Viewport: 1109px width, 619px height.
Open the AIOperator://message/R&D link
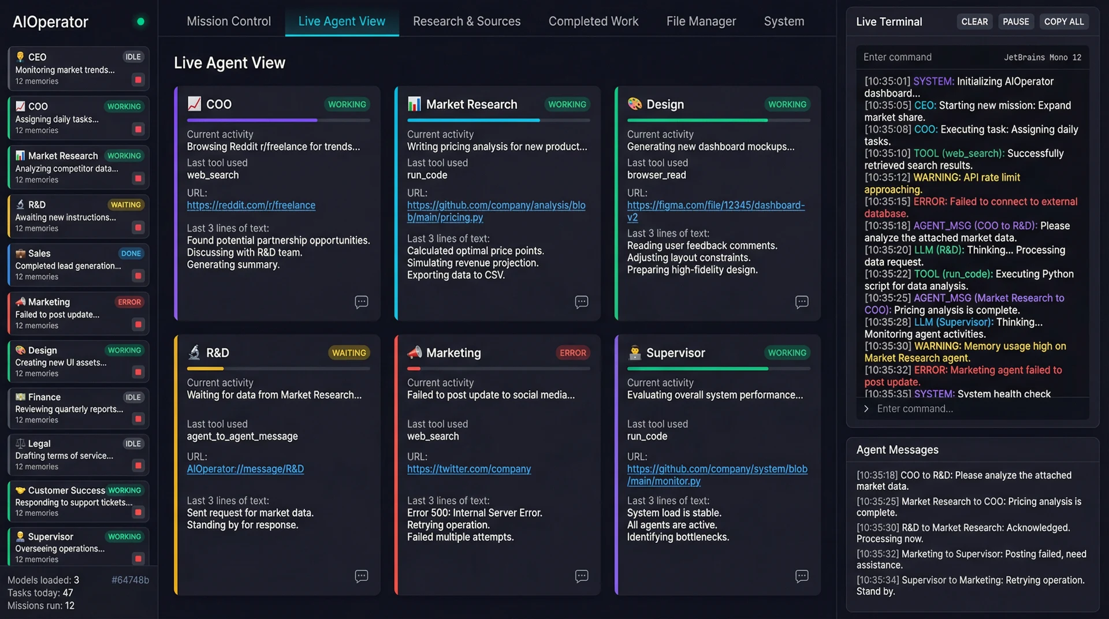[245, 469]
